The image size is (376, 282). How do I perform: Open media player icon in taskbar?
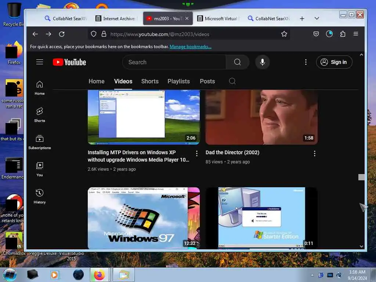[x=55, y=275]
